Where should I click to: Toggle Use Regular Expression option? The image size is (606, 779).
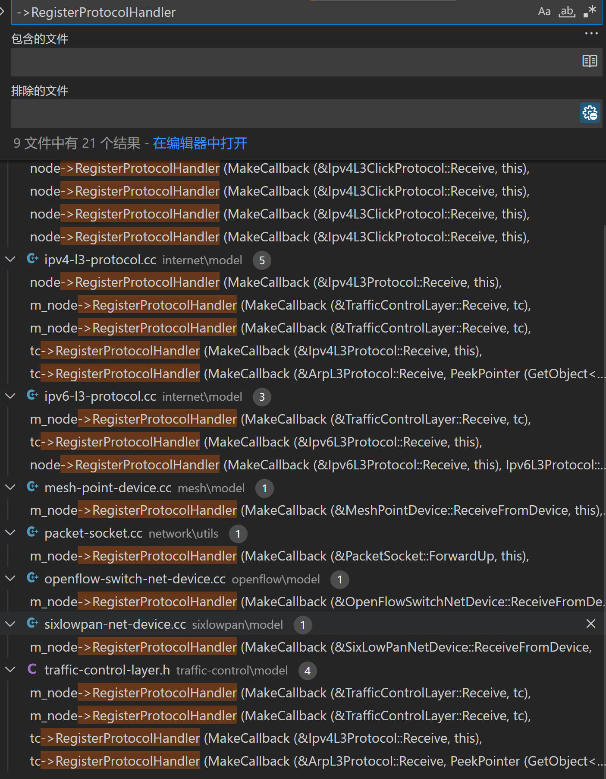589,12
